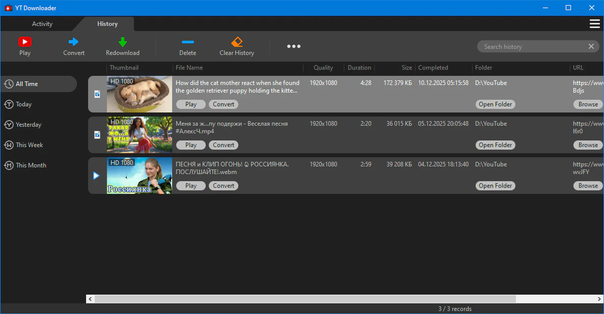Click the Play toolbar icon
Screen dimensions: 604x314
coord(24,42)
